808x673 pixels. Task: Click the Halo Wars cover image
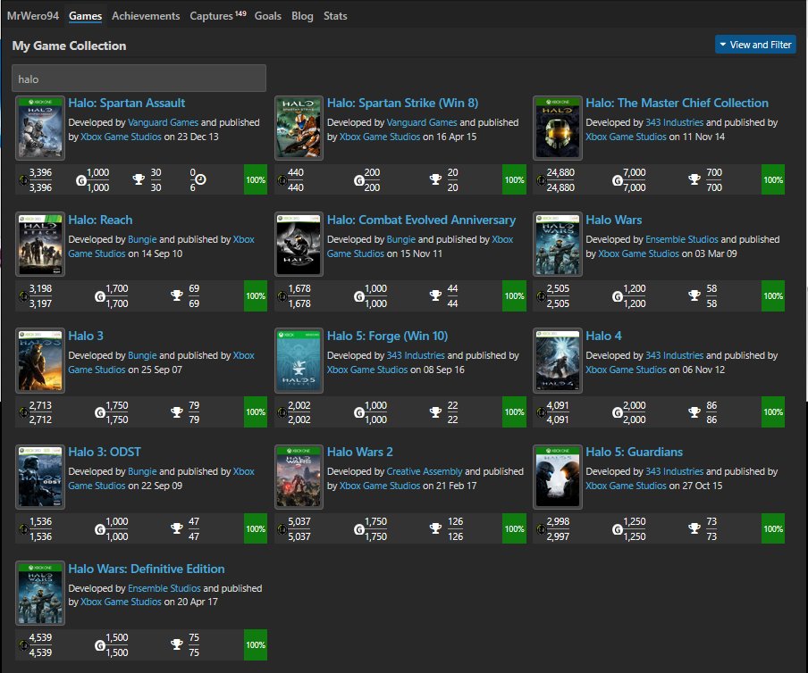pyautogui.click(x=558, y=245)
